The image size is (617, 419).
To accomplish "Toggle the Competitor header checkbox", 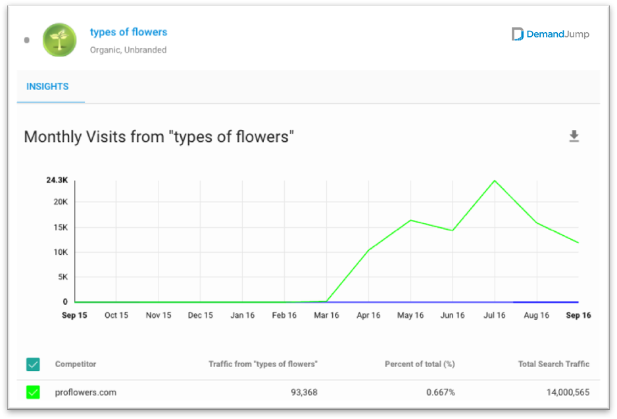I will coord(33,364).
